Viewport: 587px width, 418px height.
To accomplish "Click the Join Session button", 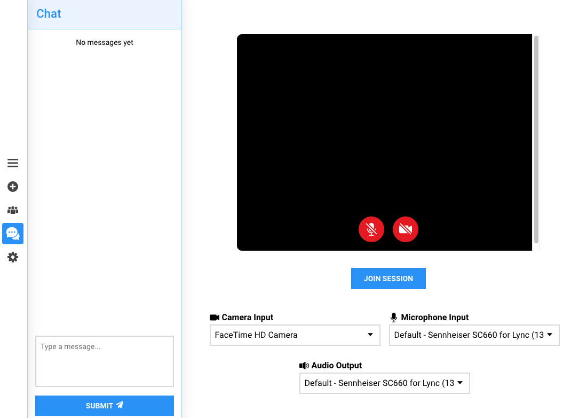I will [x=388, y=278].
